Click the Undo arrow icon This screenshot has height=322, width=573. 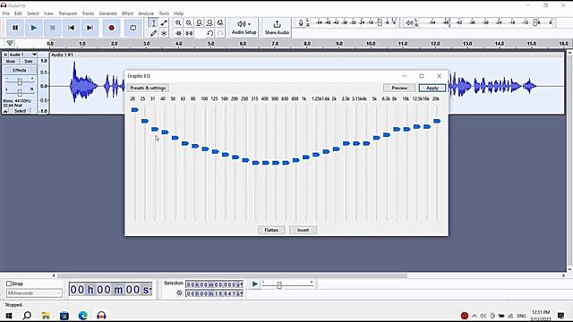coord(210,33)
